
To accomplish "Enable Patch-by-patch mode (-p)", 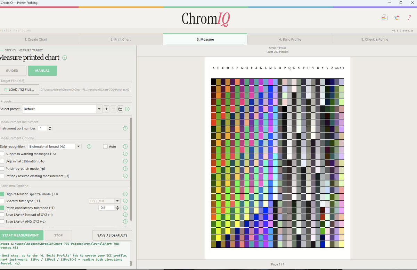I will (2, 169).
